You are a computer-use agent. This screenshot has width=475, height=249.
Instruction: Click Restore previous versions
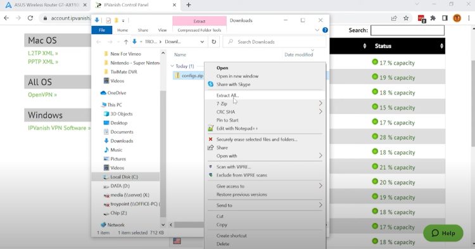point(241,195)
